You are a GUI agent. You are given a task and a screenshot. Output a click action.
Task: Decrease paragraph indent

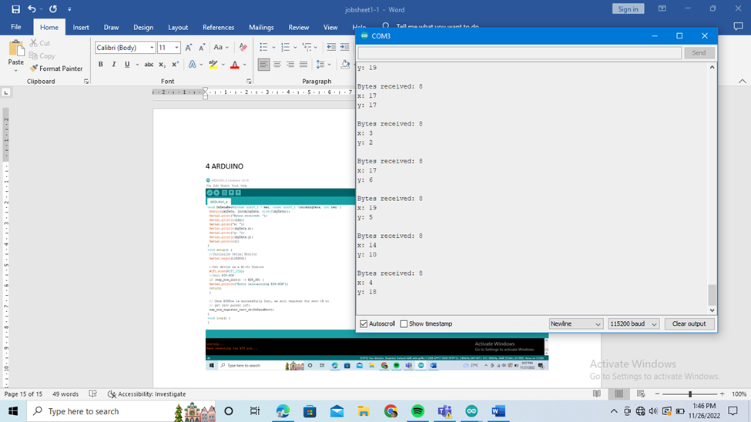331,47
